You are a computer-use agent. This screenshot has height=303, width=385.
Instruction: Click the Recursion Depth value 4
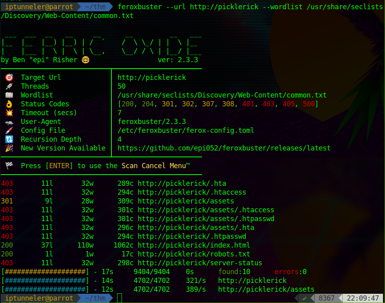tap(119, 139)
